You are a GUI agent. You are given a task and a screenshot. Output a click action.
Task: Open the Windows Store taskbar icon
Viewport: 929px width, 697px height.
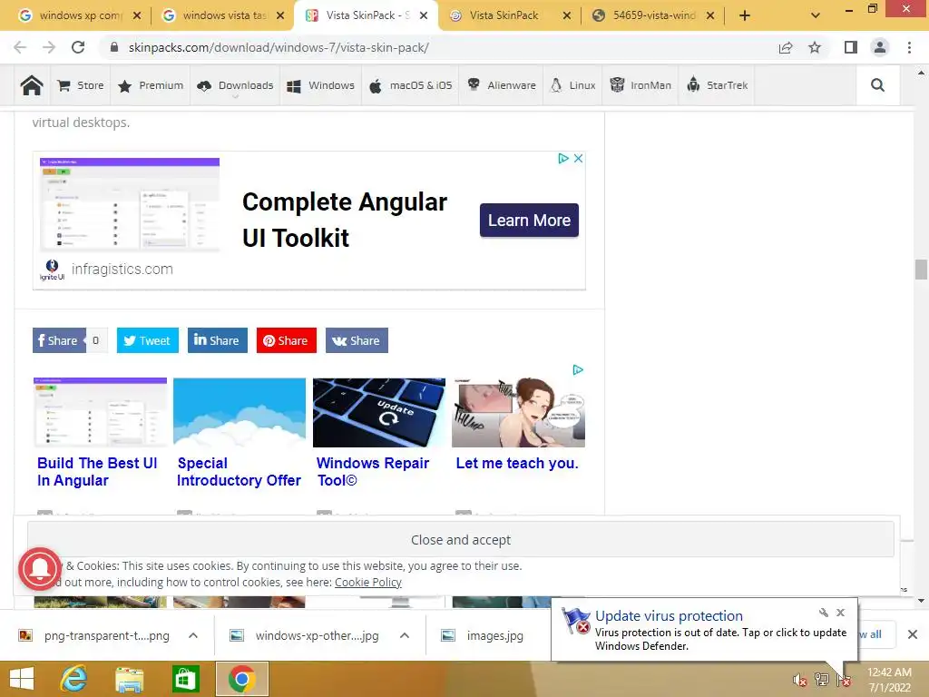(x=185, y=679)
